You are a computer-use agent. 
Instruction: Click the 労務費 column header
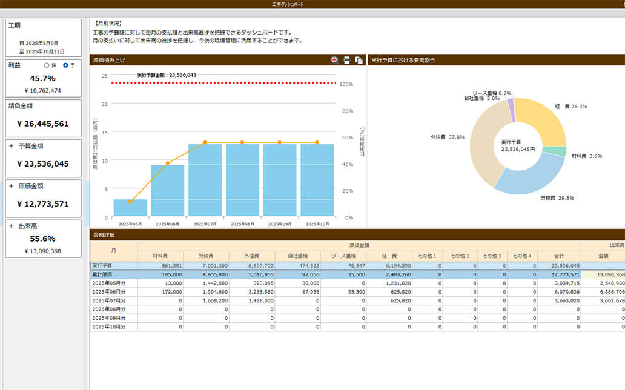206,256
